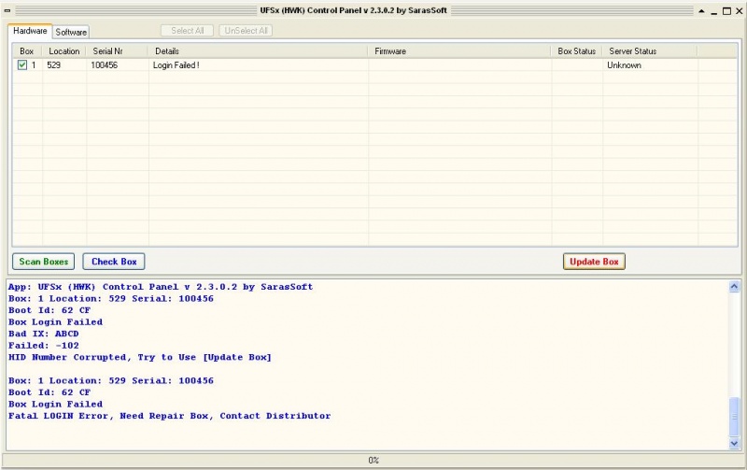Click log line starting 'App: UFSx (HWK)'
Image resolution: width=747 pixels, height=470 pixels.
(161, 287)
